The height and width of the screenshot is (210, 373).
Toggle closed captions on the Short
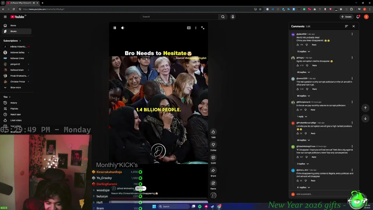coord(189,28)
